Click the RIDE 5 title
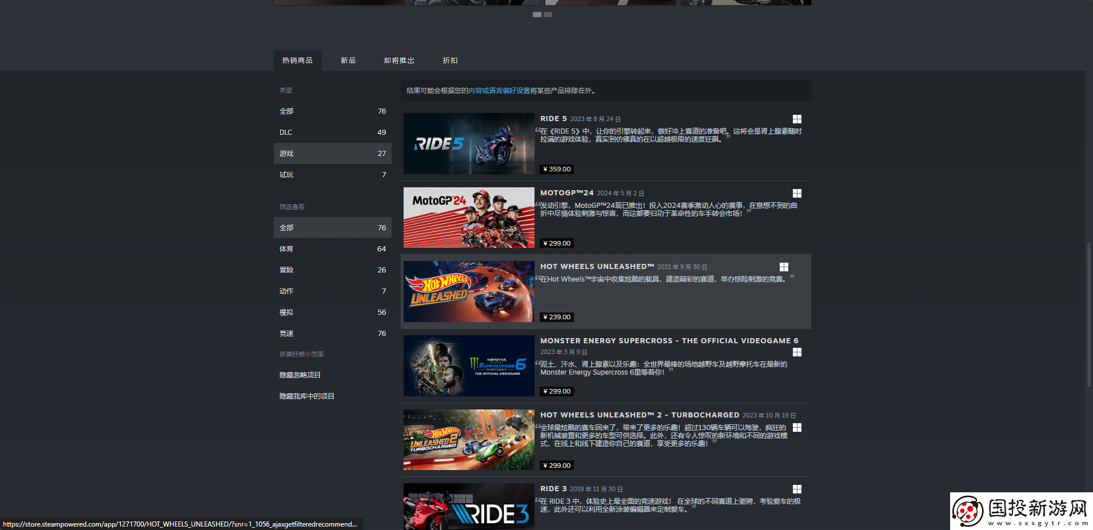This screenshot has width=1093, height=530. coord(553,119)
